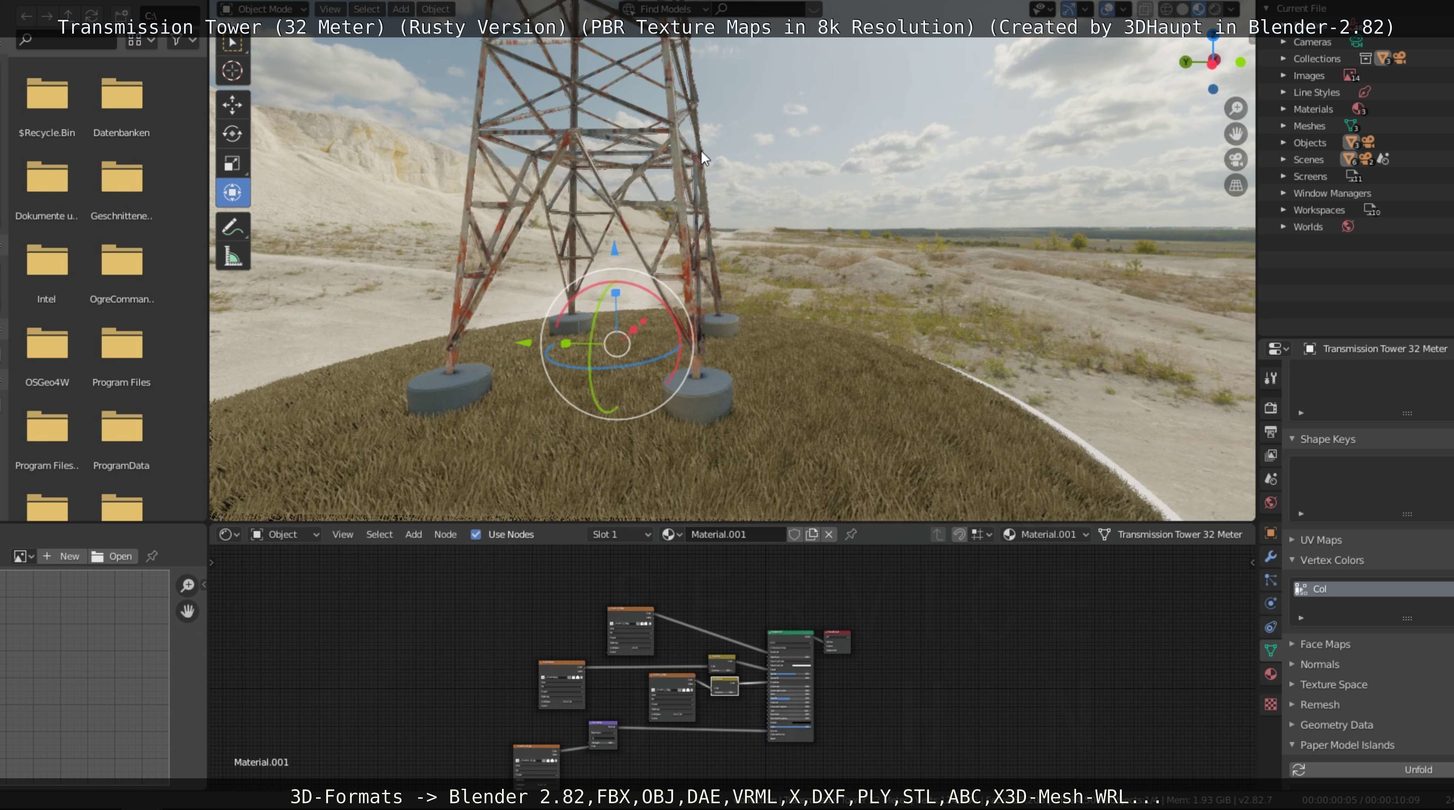The image size is (1454, 810).
Task: Toggle node snapping magnet
Action: pos(959,534)
